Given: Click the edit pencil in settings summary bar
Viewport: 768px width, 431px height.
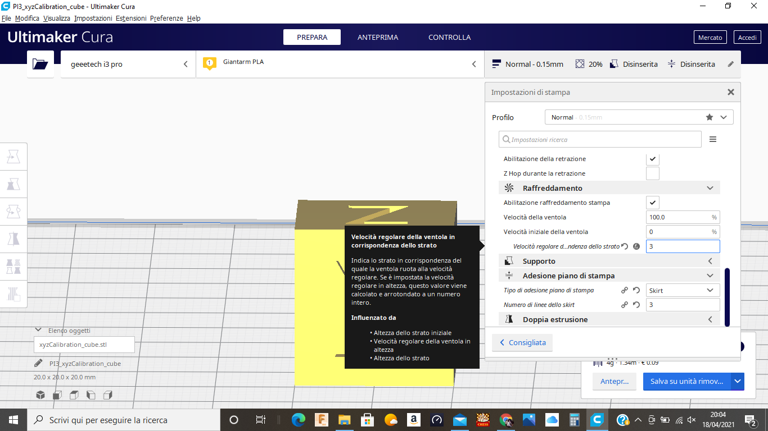Looking at the screenshot, I should click(x=731, y=64).
